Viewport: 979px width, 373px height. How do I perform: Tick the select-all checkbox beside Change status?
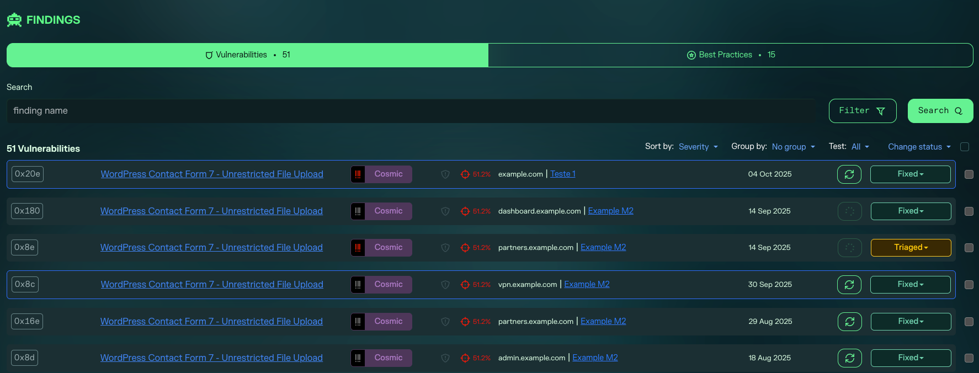coord(965,147)
